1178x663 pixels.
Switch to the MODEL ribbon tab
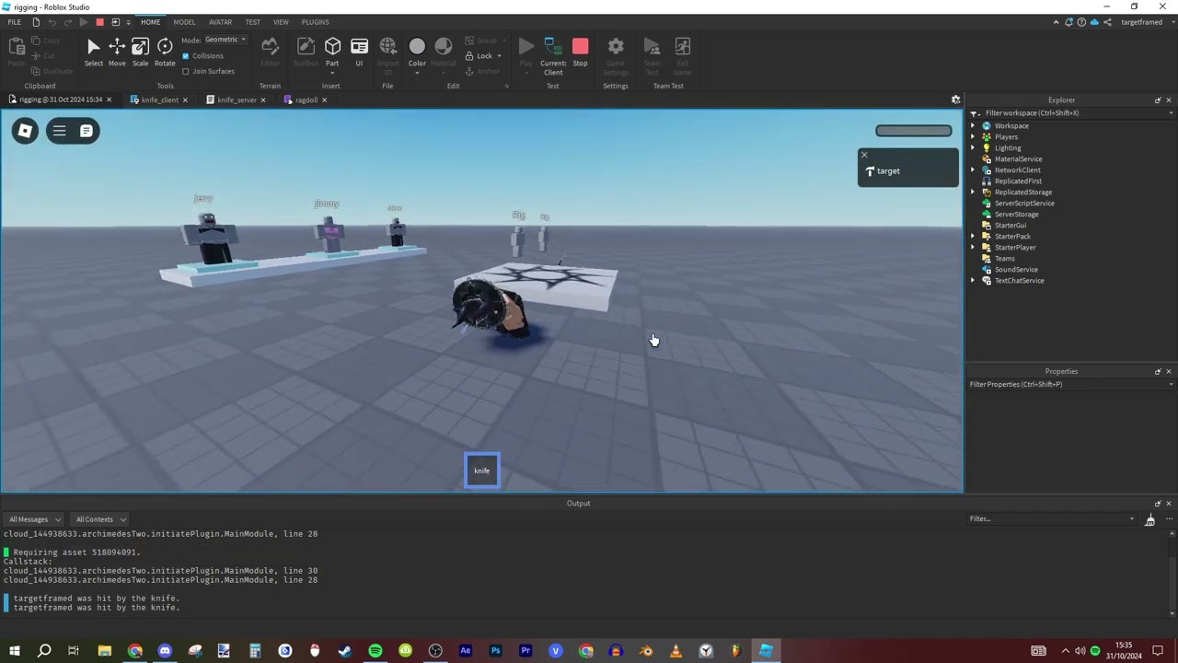coord(184,22)
